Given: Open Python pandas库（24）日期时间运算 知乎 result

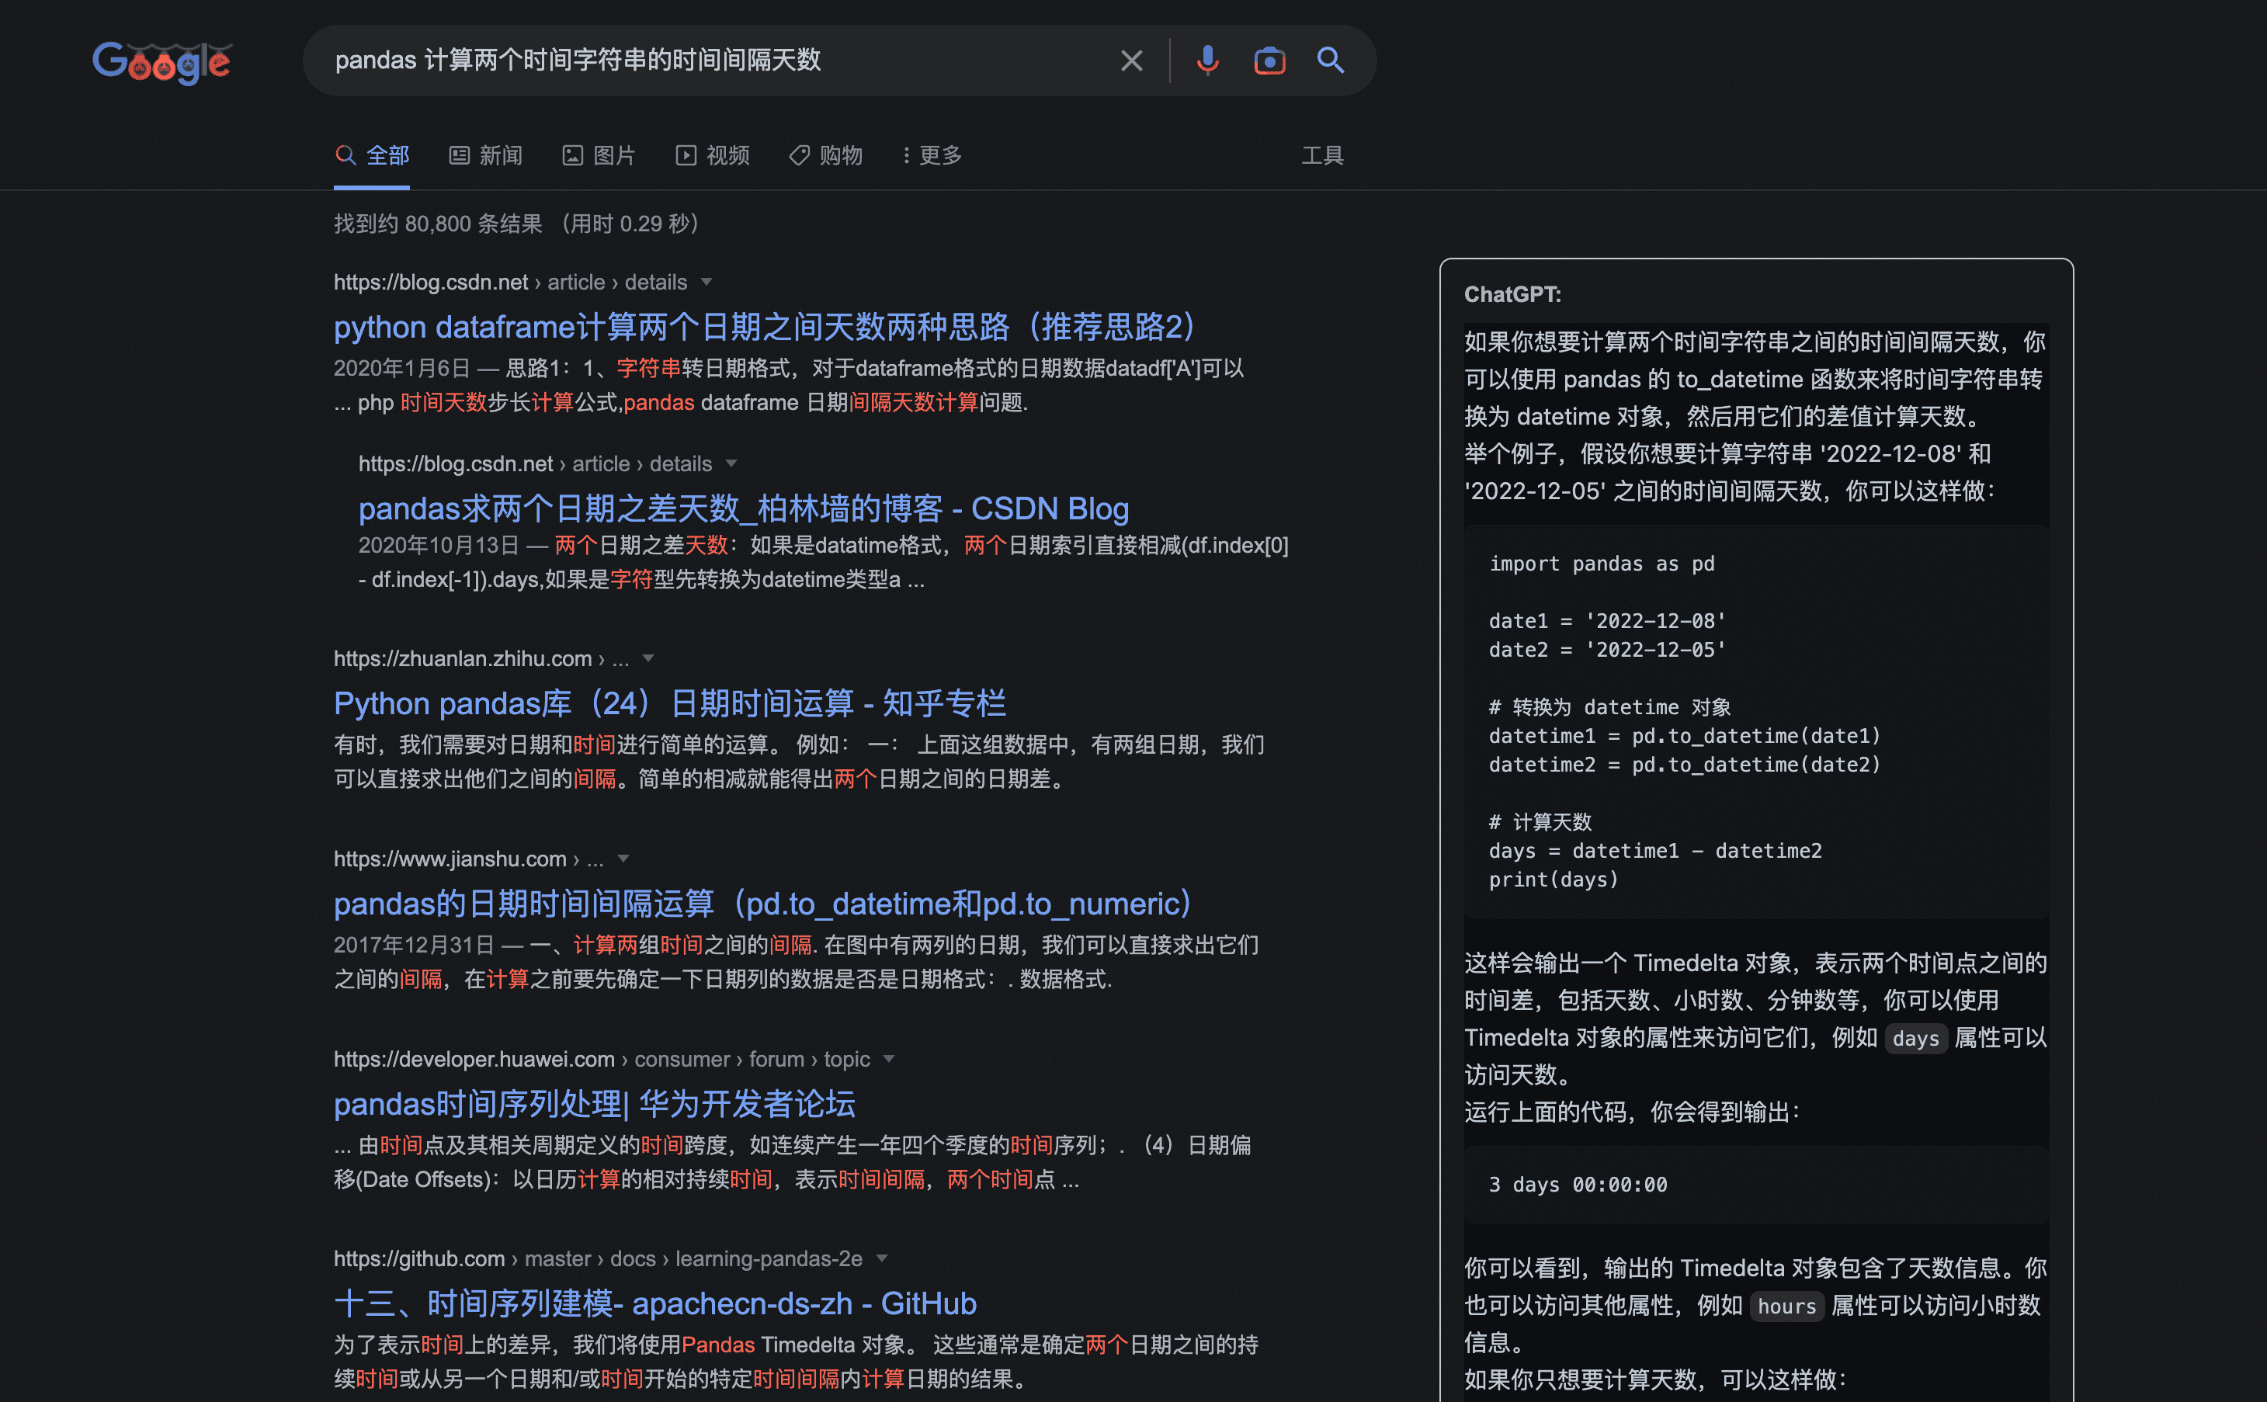Looking at the screenshot, I should 669,703.
